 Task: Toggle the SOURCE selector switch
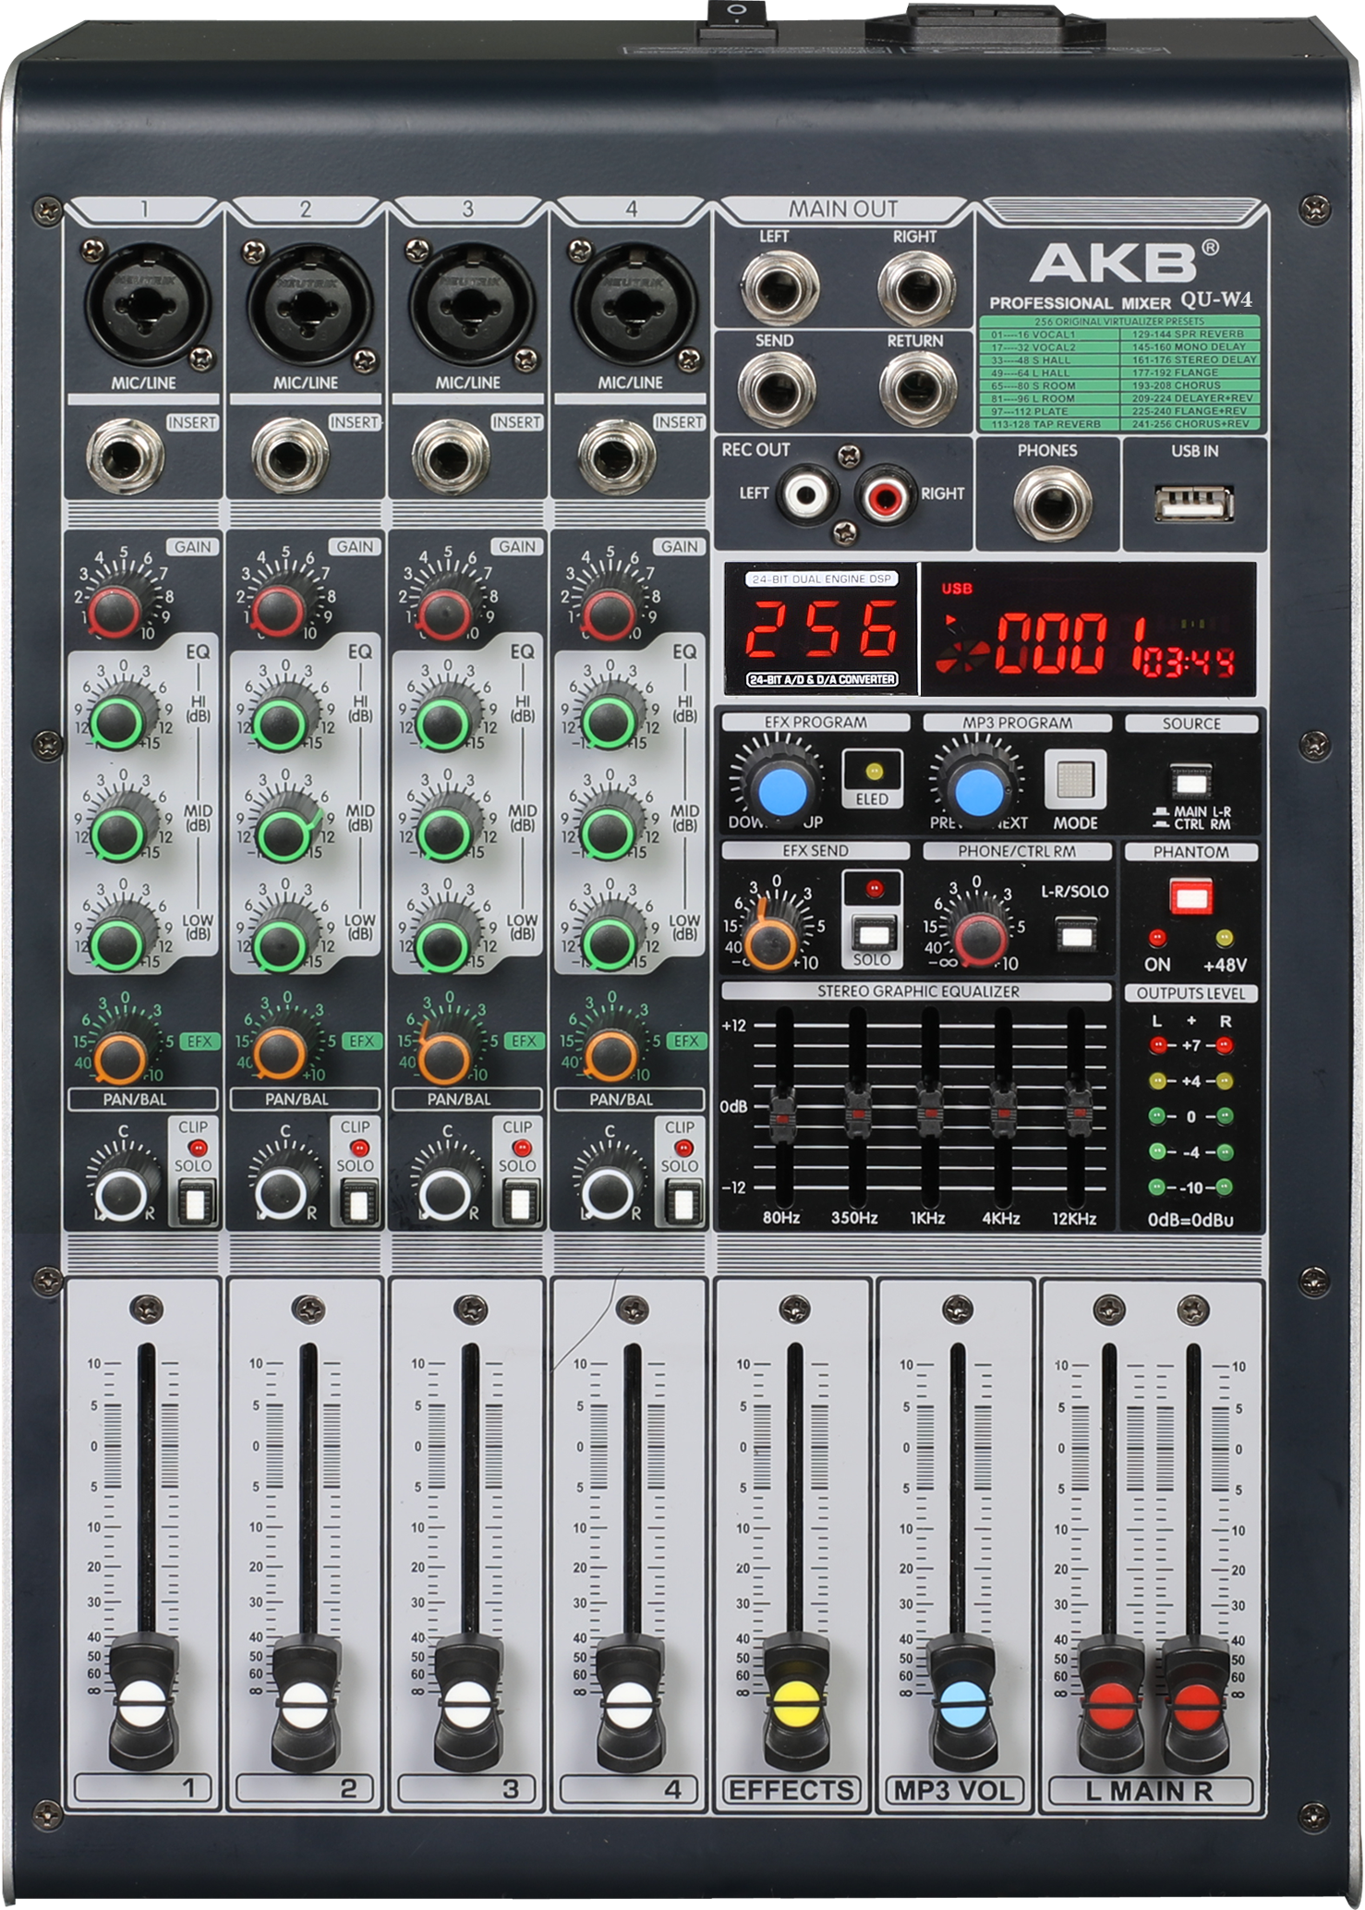coord(1191,784)
